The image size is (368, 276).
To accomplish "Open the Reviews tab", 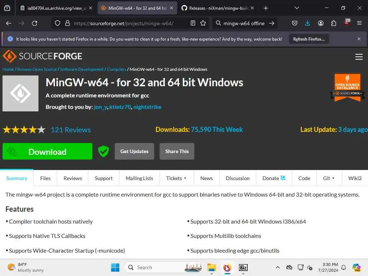I will 73,178.
